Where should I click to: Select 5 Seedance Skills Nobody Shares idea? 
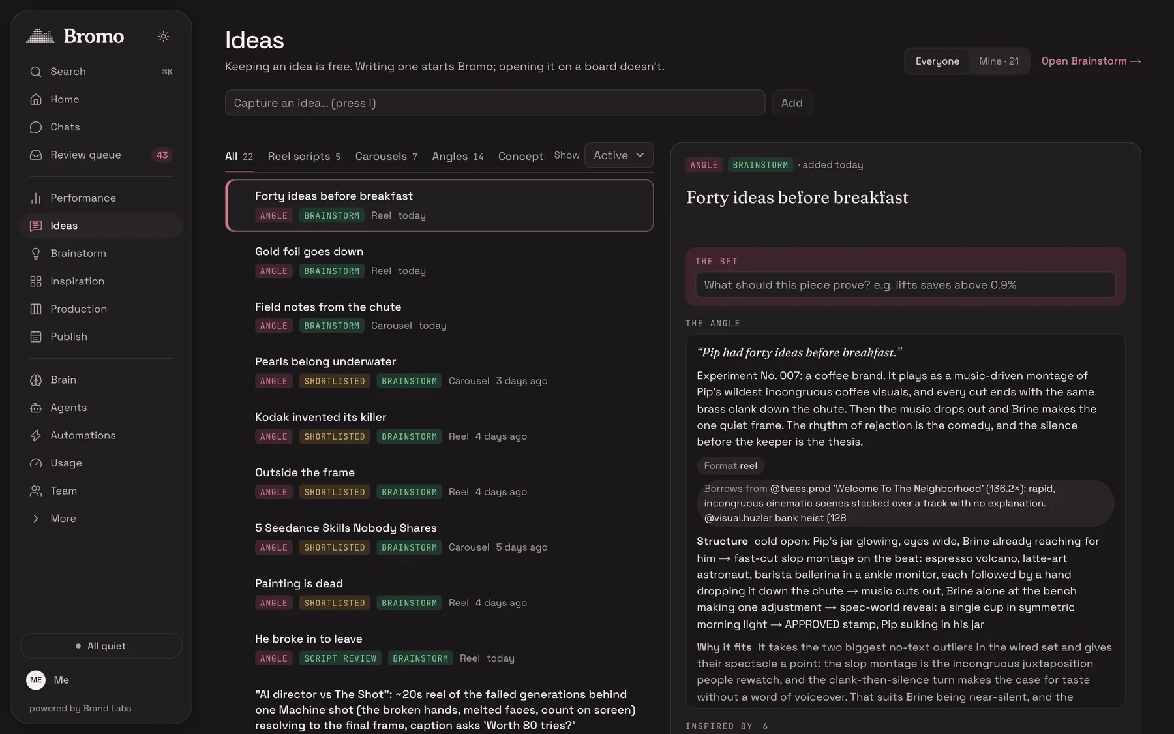(x=440, y=538)
